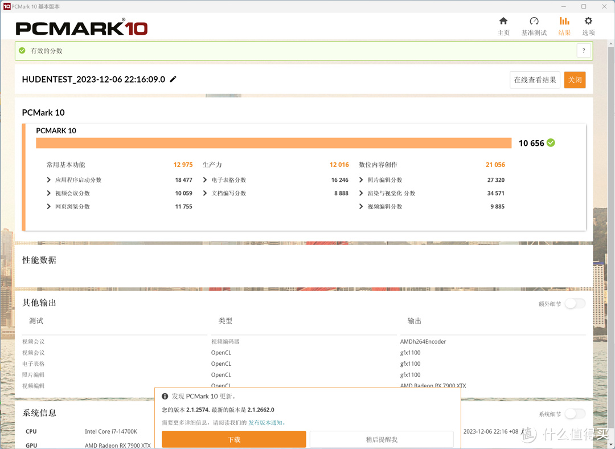Click the AMDh264Encoder output cell
The height and width of the screenshot is (449, 615).
click(423, 341)
